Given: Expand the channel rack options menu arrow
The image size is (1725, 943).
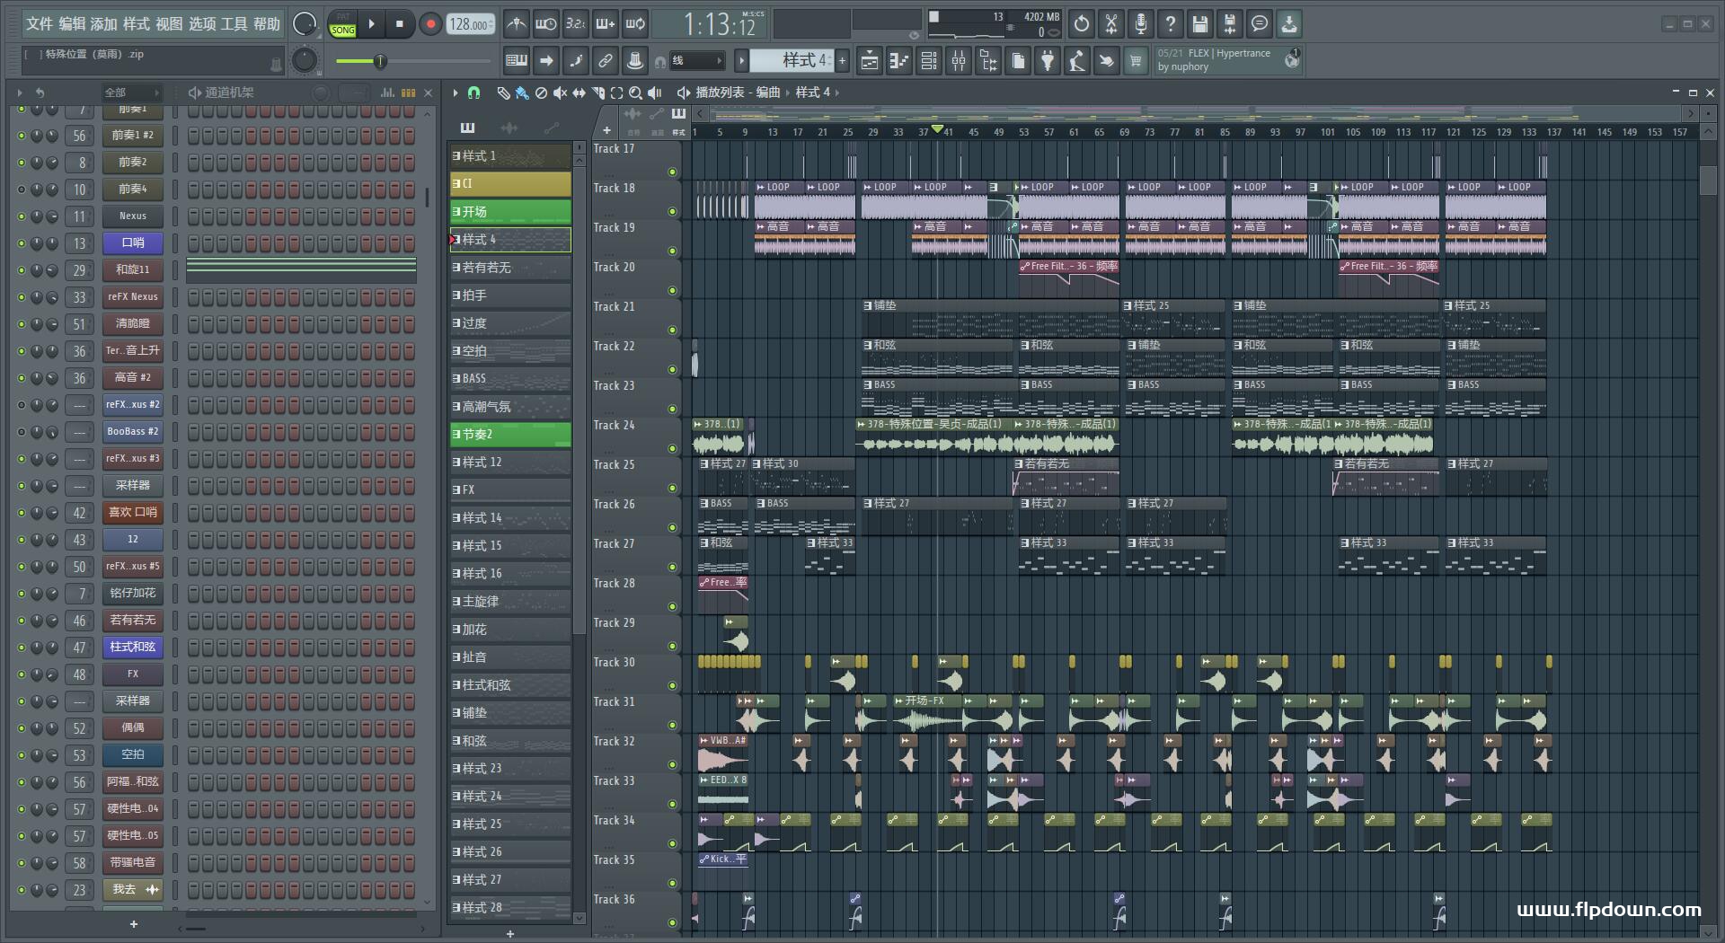Looking at the screenshot, I should pyautogui.click(x=20, y=93).
